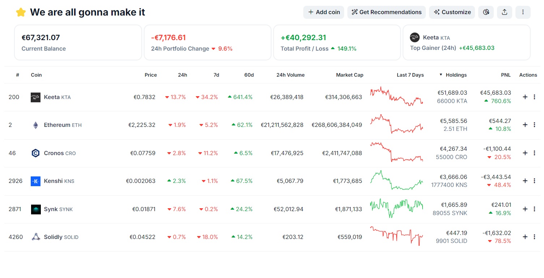The width and height of the screenshot is (544, 278).
Task: Add a transaction for Keeta with plus icon
Action: pos(525,97)
